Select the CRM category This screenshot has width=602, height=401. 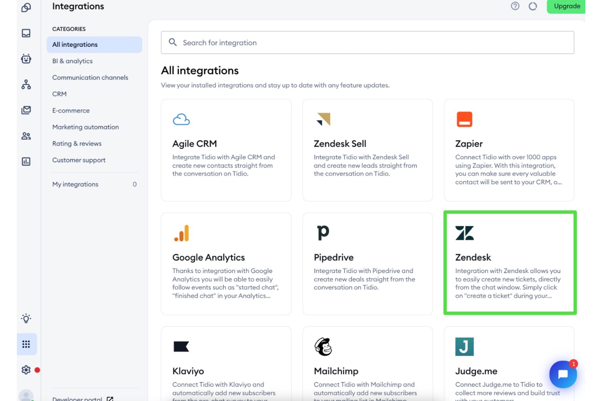click(59, 94)
